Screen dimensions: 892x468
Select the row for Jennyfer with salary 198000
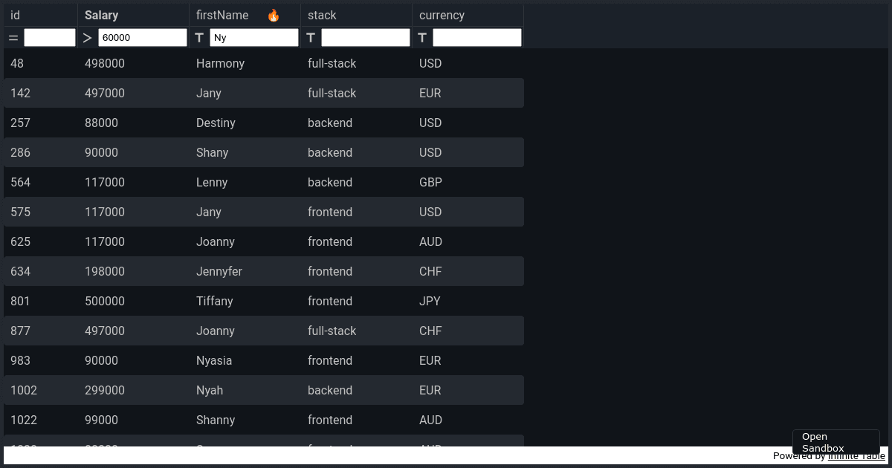pos(264,271)
